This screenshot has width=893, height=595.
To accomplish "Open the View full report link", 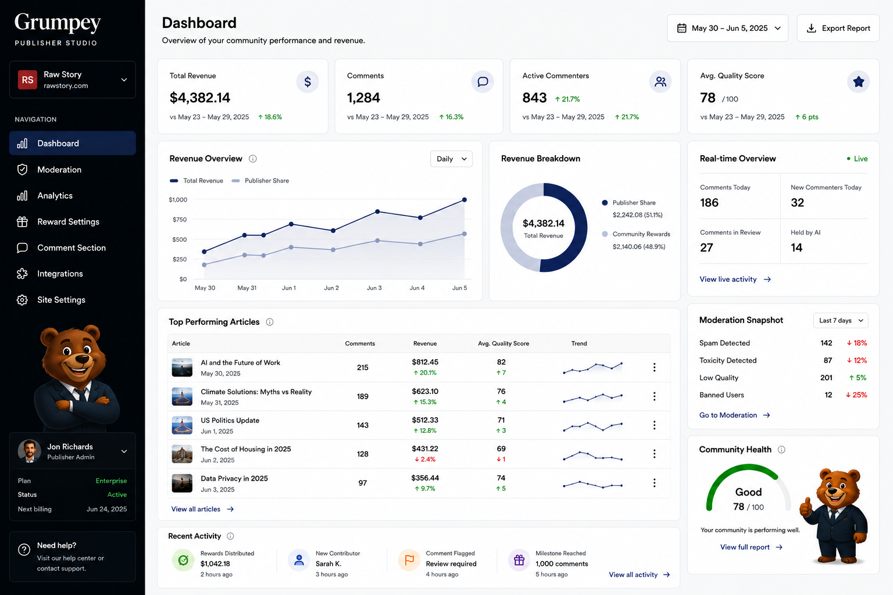I will [x=752, y=547].
